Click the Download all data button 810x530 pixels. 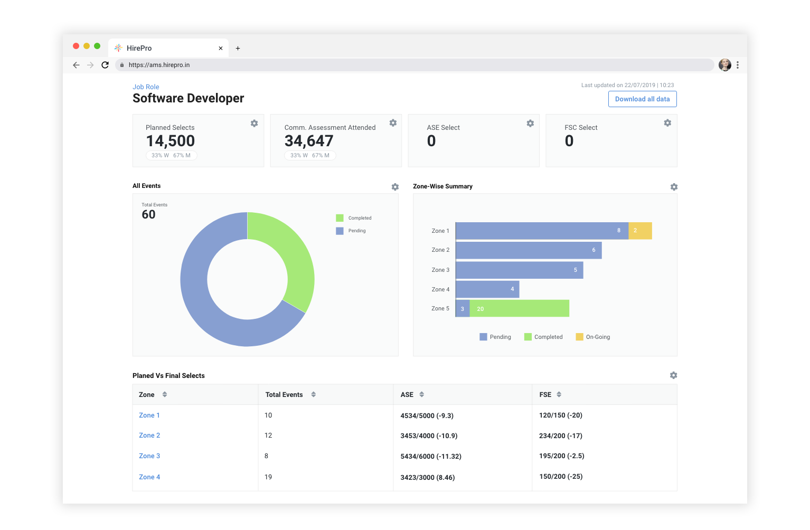[x=642, y=99]
